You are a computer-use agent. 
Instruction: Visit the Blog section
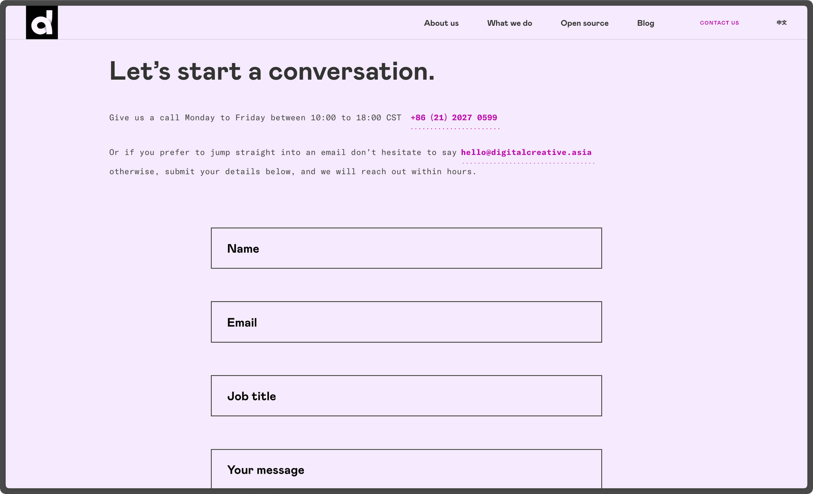[x=645, y=23]
